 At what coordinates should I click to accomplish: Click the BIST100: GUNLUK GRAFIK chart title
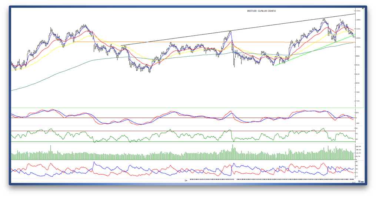tap(262, 11)
